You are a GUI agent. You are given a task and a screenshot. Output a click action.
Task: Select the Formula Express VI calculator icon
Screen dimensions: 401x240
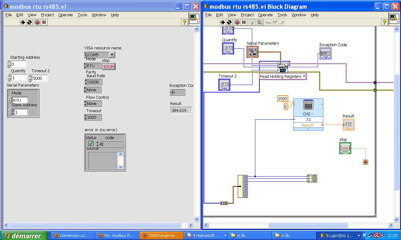pyautogui.click(x=308, y=105)
